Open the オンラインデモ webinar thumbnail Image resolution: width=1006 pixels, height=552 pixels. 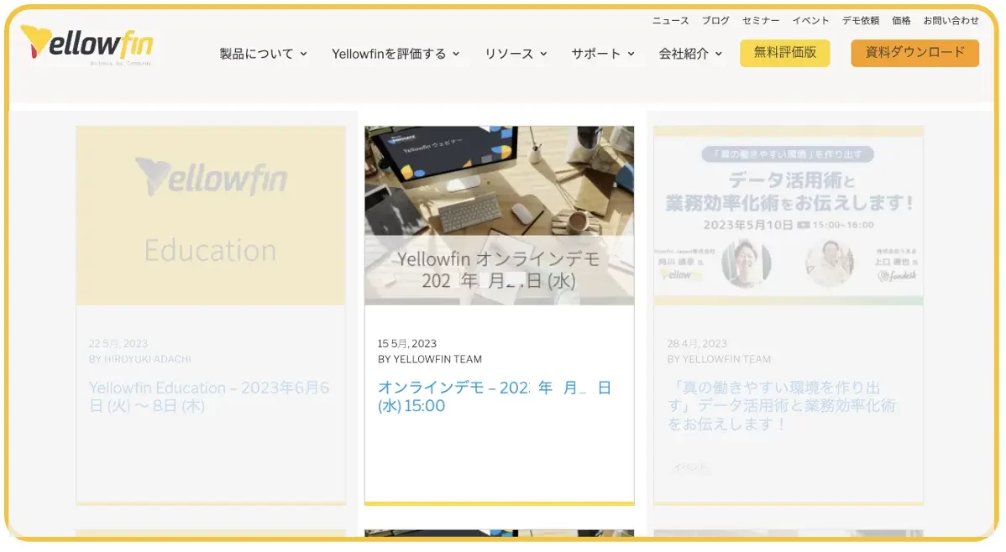[499, 216]
